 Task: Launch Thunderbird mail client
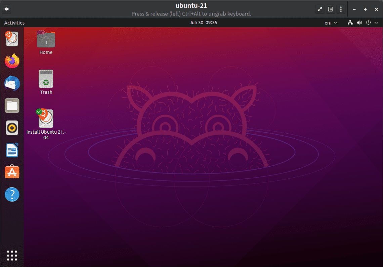tap(12, 84)
